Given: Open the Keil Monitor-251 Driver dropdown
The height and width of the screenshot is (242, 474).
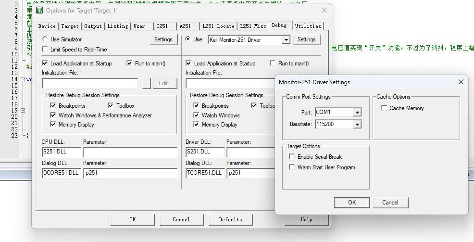Looking at the screenshot, I should click(286, 39).
